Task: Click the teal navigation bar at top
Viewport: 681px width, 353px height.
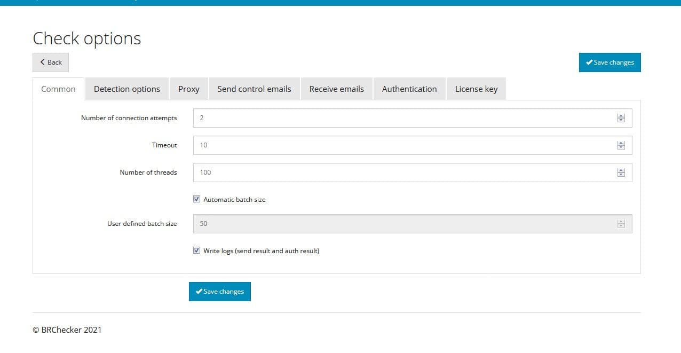Action: point(340,3)
